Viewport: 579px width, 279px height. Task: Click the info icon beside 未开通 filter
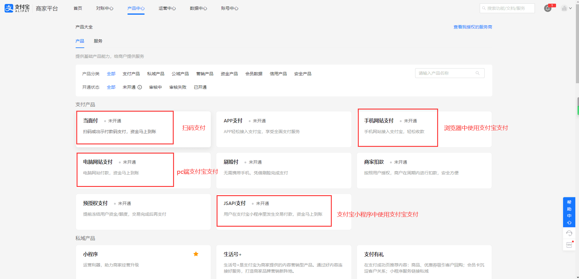point(140,87)
